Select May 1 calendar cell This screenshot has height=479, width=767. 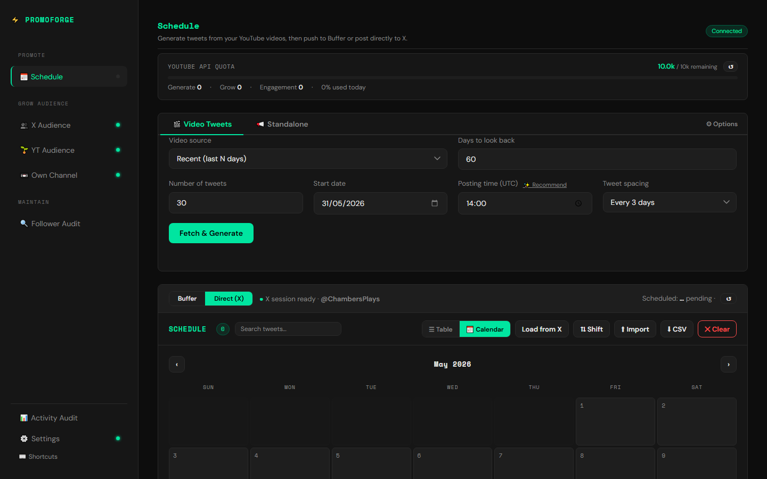pyautogui.click(x=615, y=422)
